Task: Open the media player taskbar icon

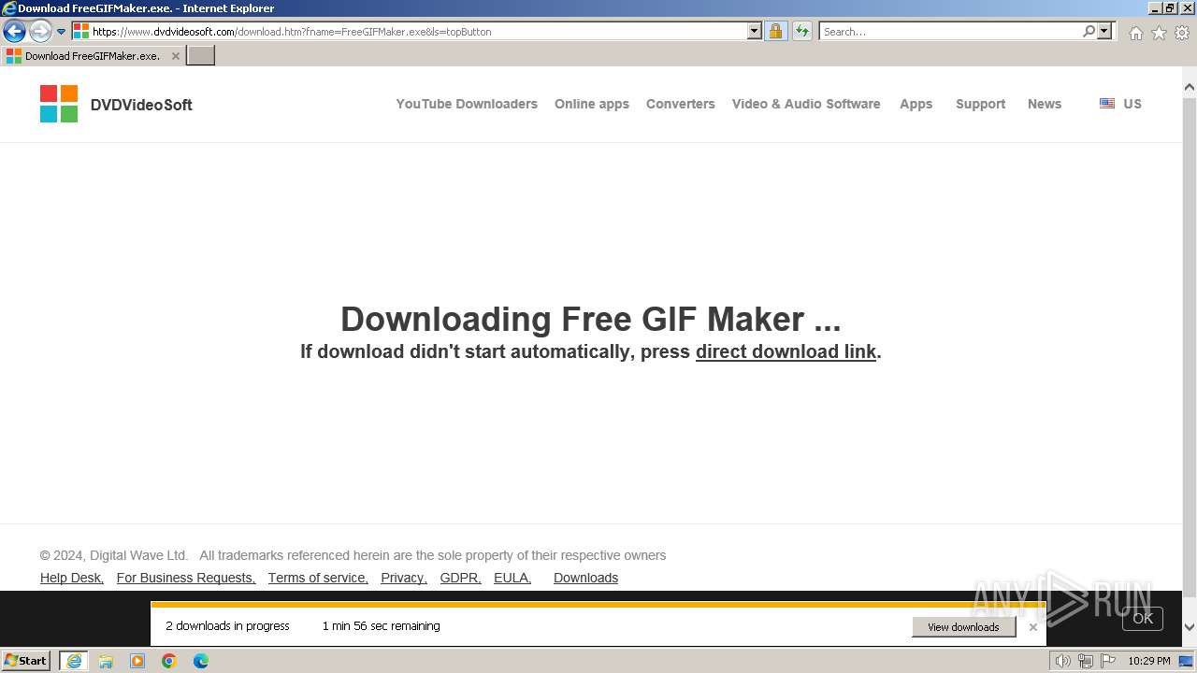Action: 137,661
